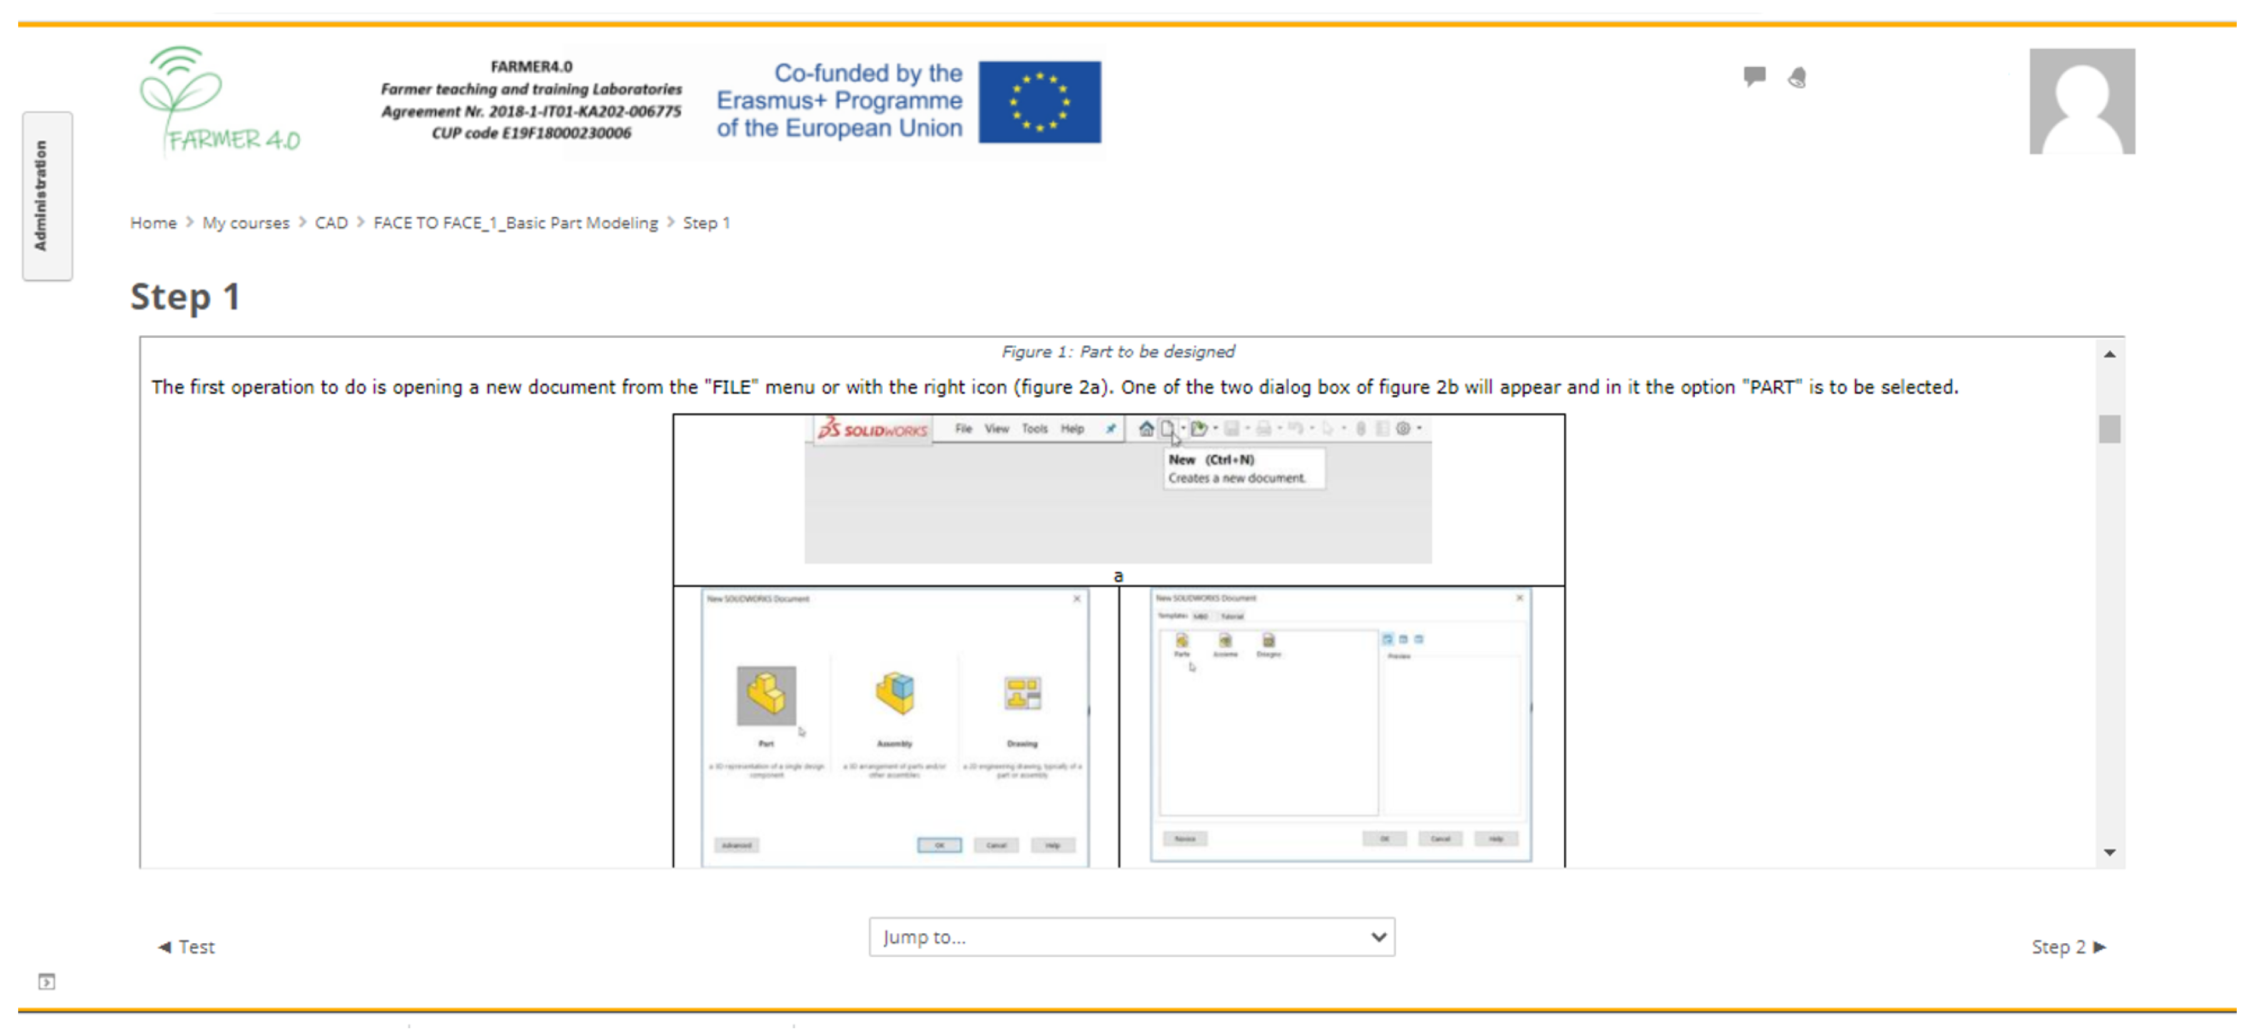
Task: Go to next activity Step 2
Action: (x=2058, y=946)
